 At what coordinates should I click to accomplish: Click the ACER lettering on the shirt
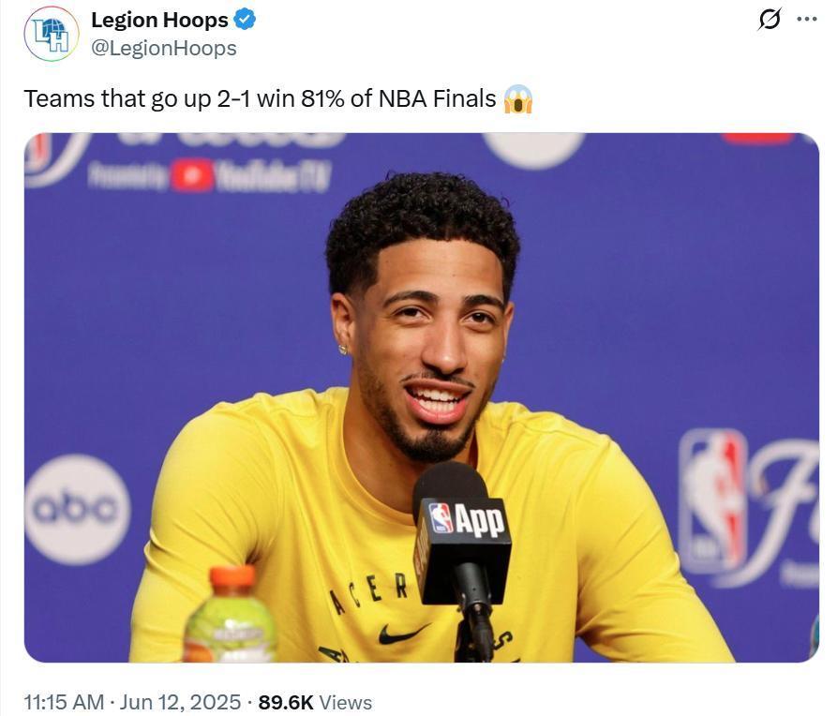(369, 592)
